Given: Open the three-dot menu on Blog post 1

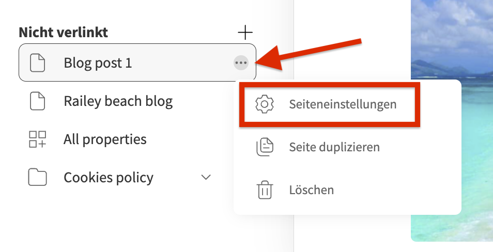Looking at the screenshot, I should (241, 63).
